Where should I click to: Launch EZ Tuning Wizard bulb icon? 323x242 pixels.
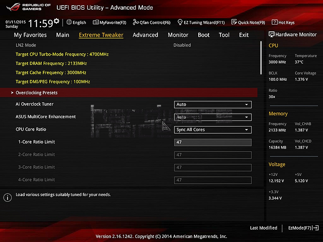click(x=180, y=23)
